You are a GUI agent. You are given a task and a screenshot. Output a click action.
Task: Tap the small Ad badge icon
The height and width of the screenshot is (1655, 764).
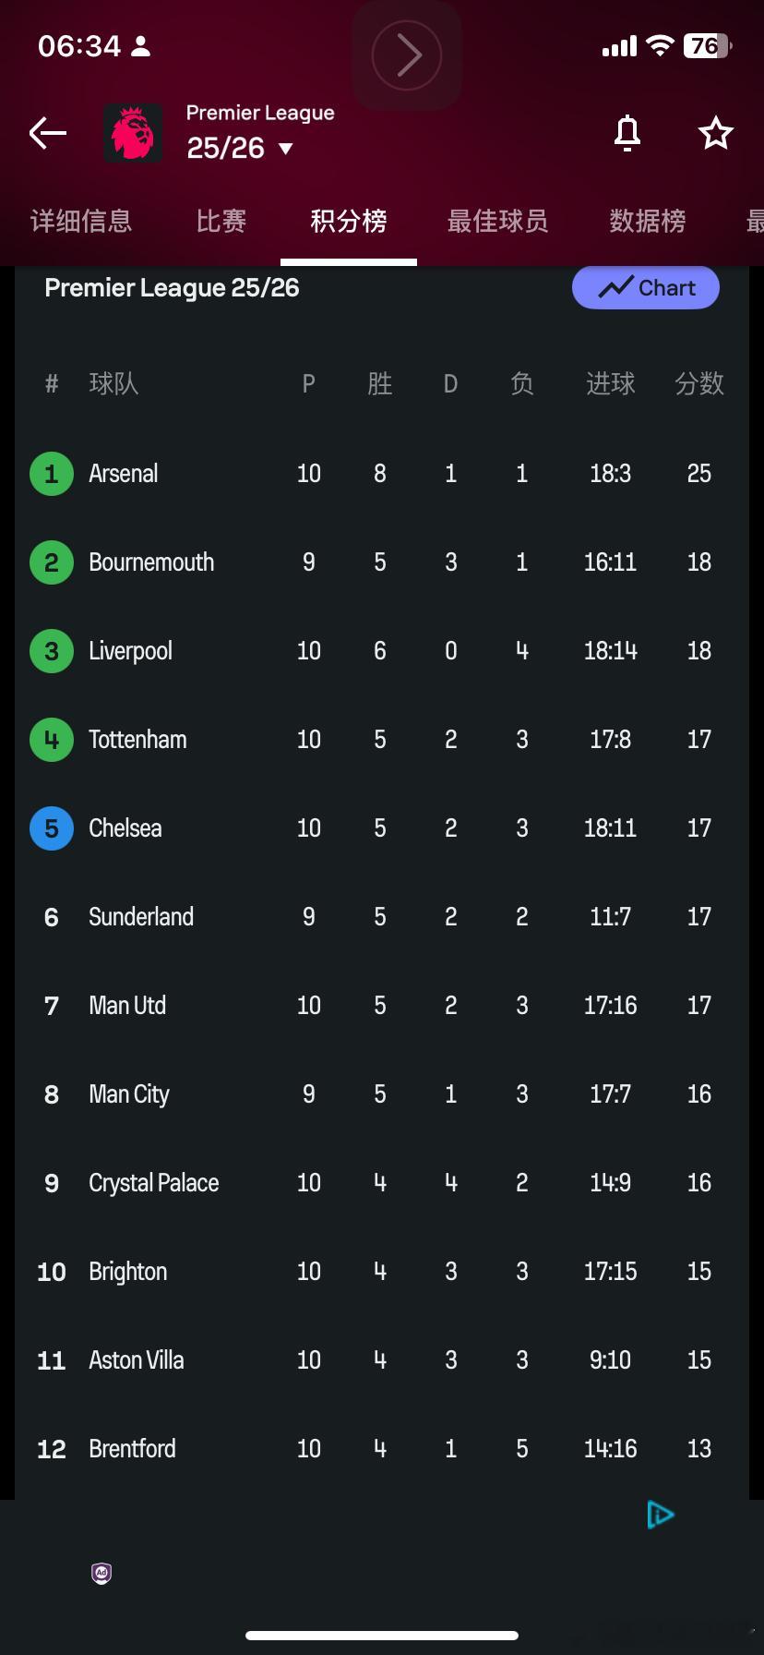(101, 1573)
